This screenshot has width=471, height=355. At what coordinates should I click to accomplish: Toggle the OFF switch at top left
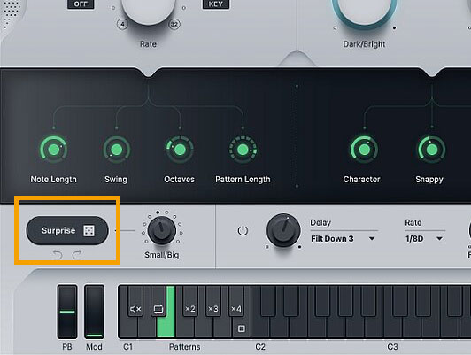point(81,4)
